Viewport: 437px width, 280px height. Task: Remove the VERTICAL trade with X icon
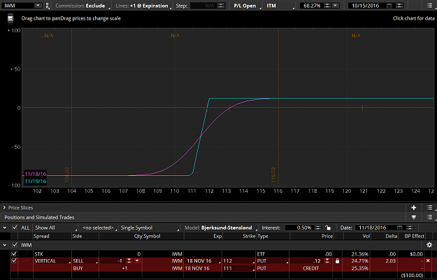pos(428,260)
